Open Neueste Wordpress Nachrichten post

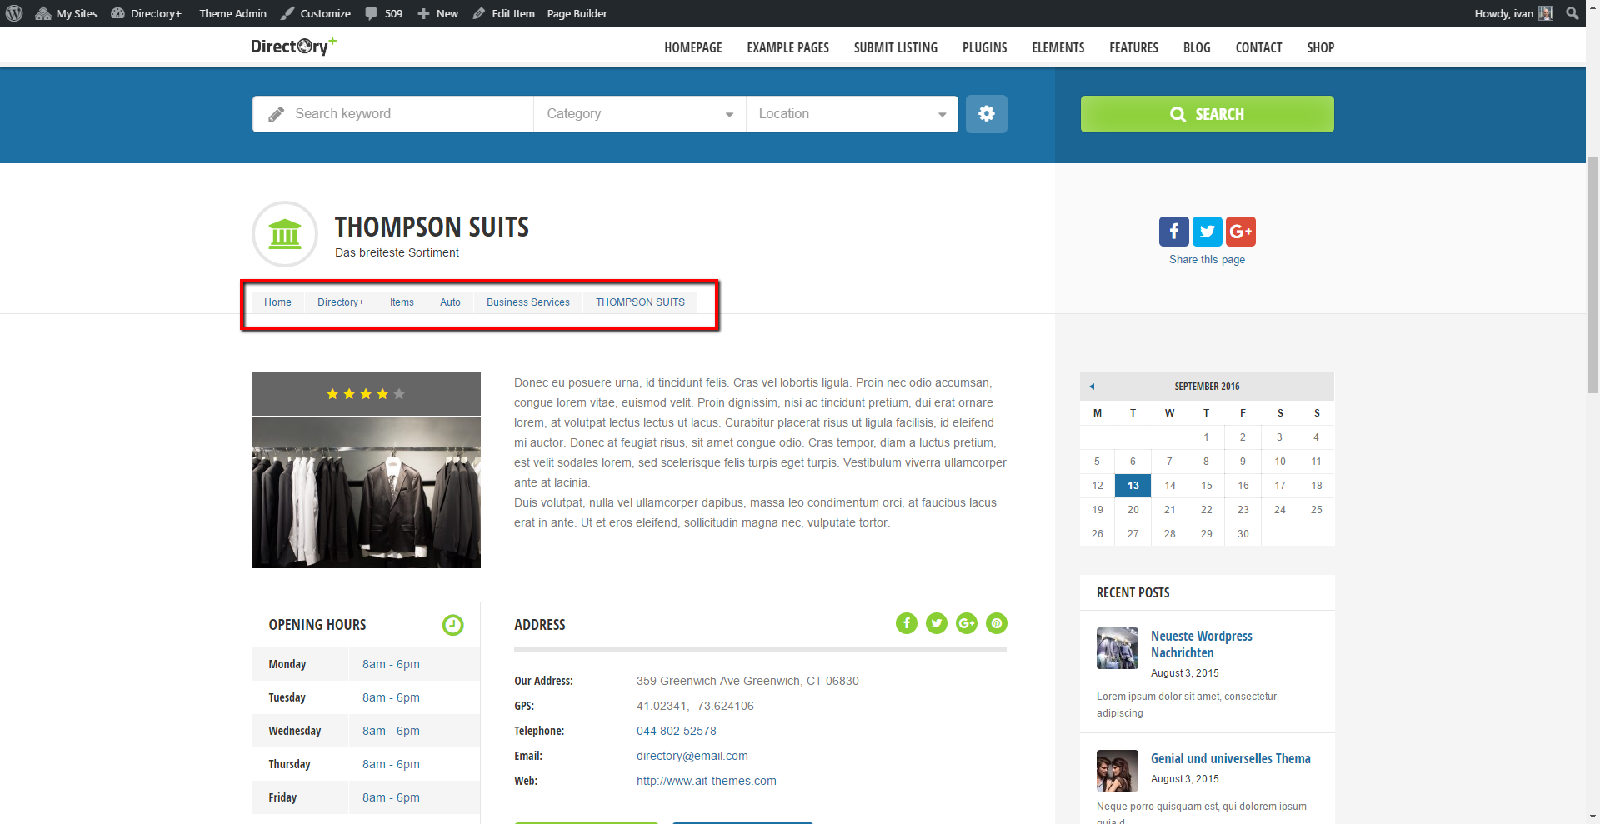click(1202, 644)
